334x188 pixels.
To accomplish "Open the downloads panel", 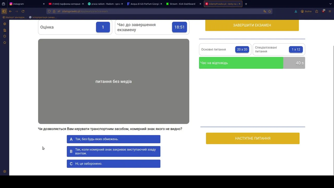I will point(296,11).
